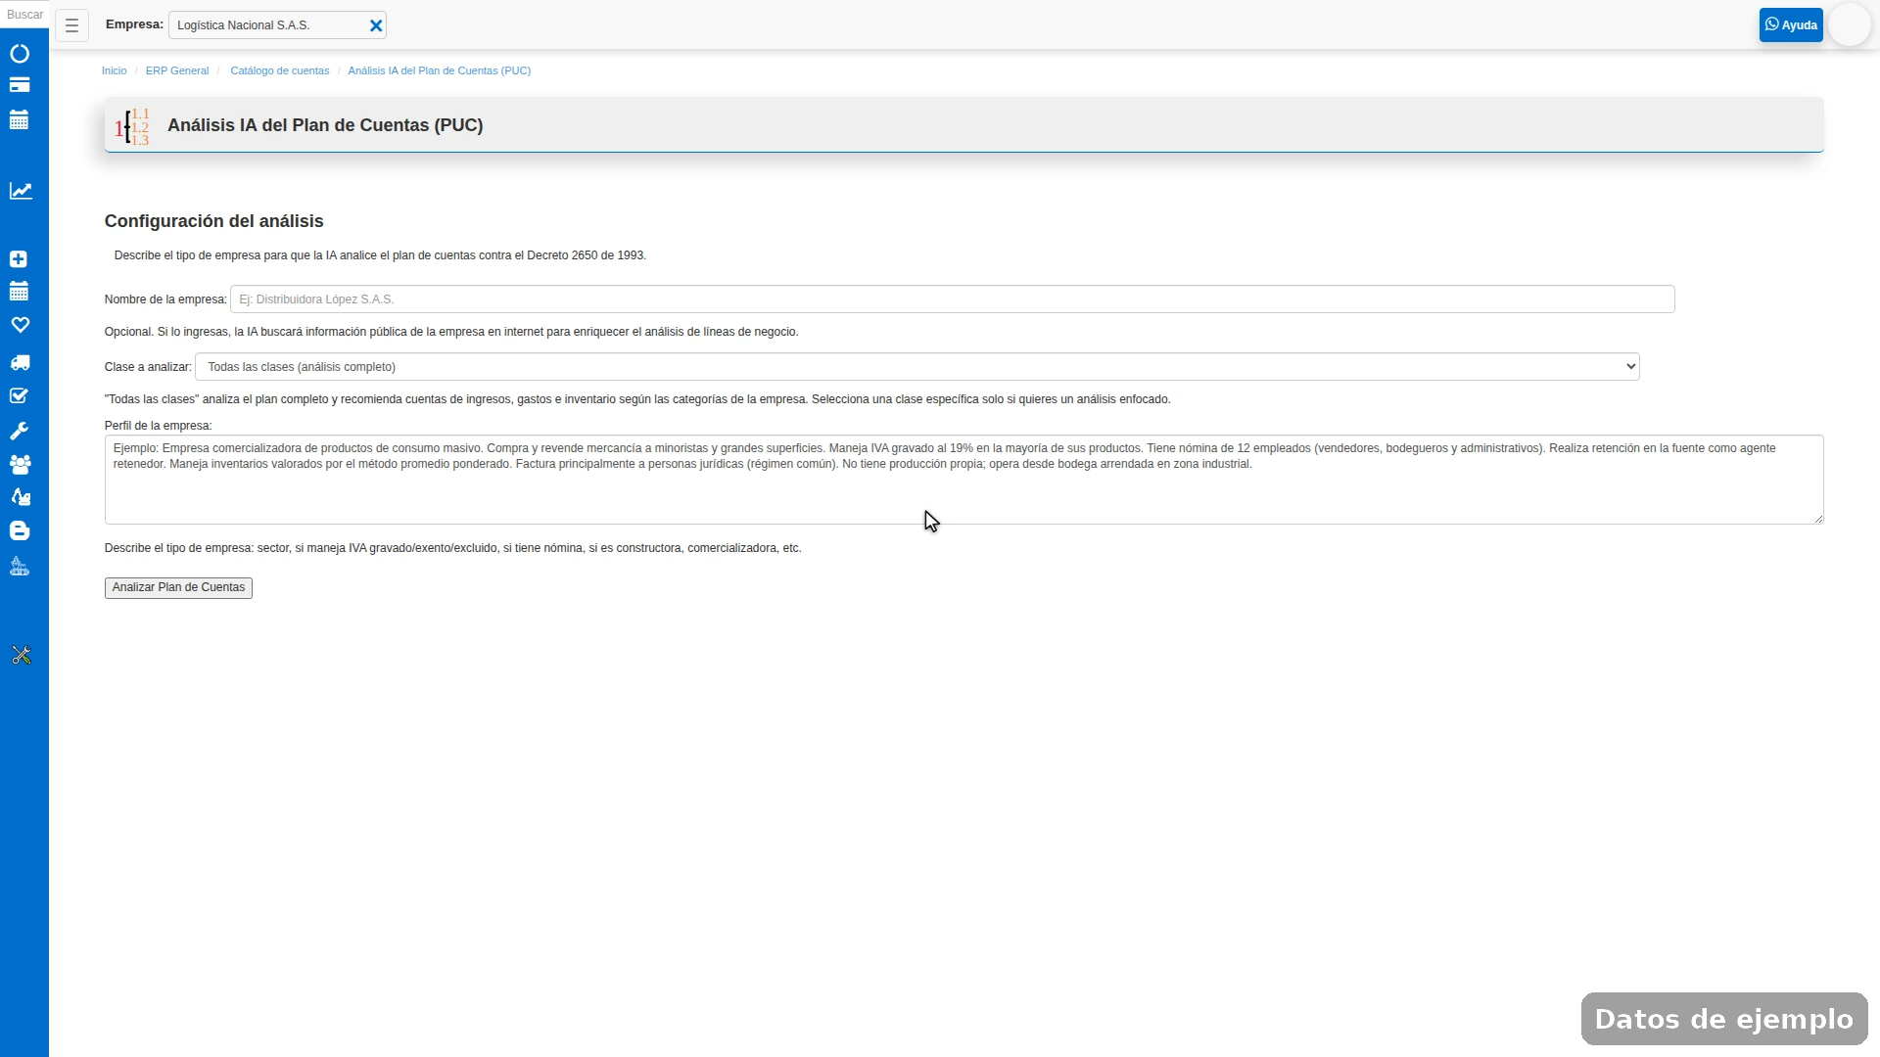Click the Decreto 2650 de 1993 description text
1880x1057 pixels.
click(380, 255)
